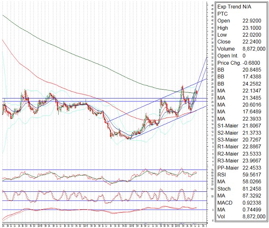This screenshot has width=269, height=228.
Task: Click the Volume row showing 8,872,000
Action: point(240,48)
